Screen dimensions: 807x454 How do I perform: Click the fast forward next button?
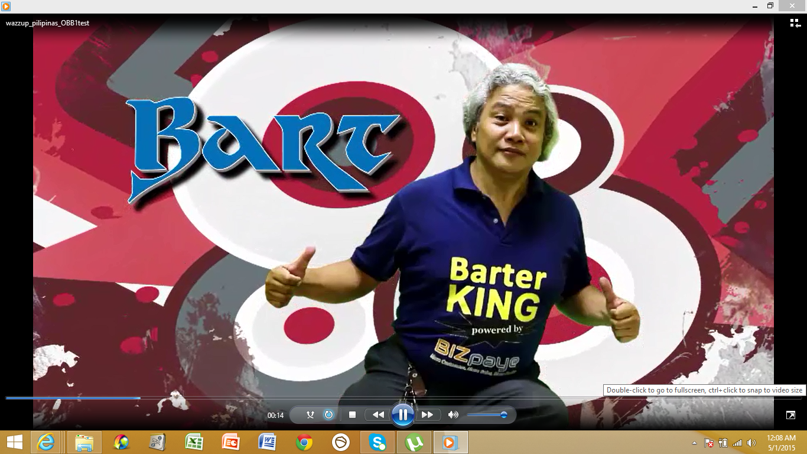click(428, 415)
